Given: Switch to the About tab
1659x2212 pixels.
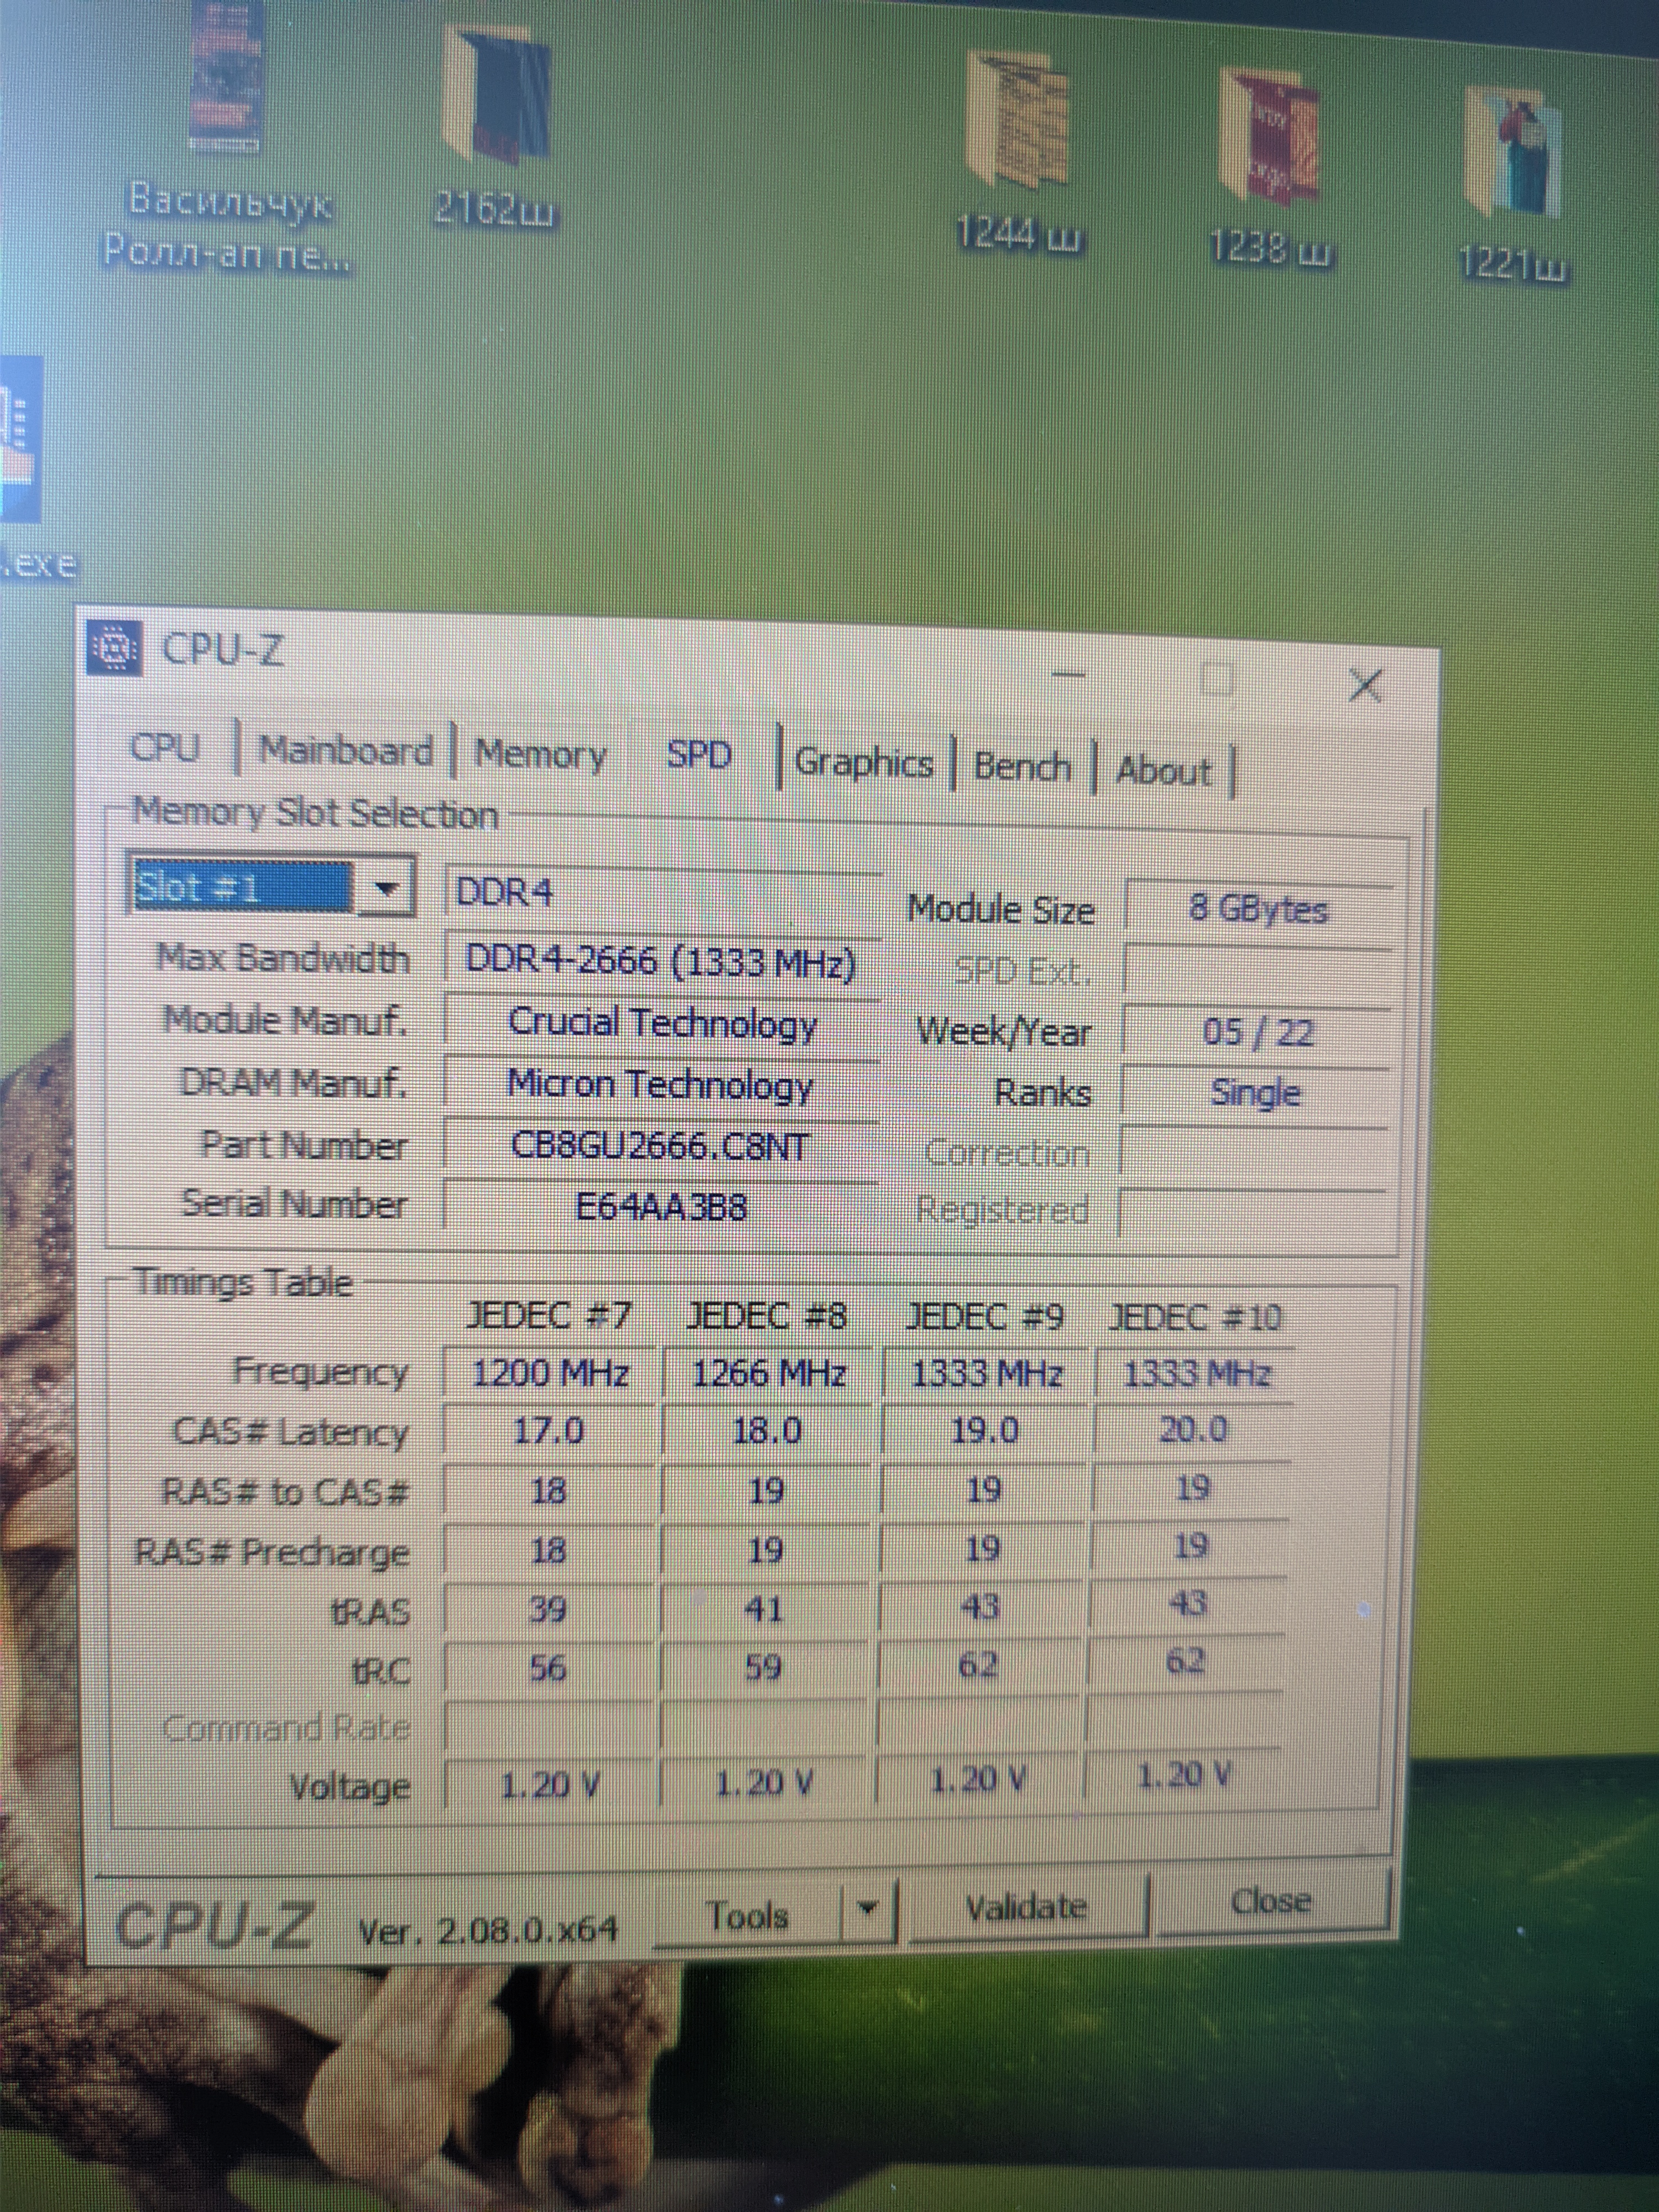Looking at the screenshot, I should click(x=1163, y=771).
